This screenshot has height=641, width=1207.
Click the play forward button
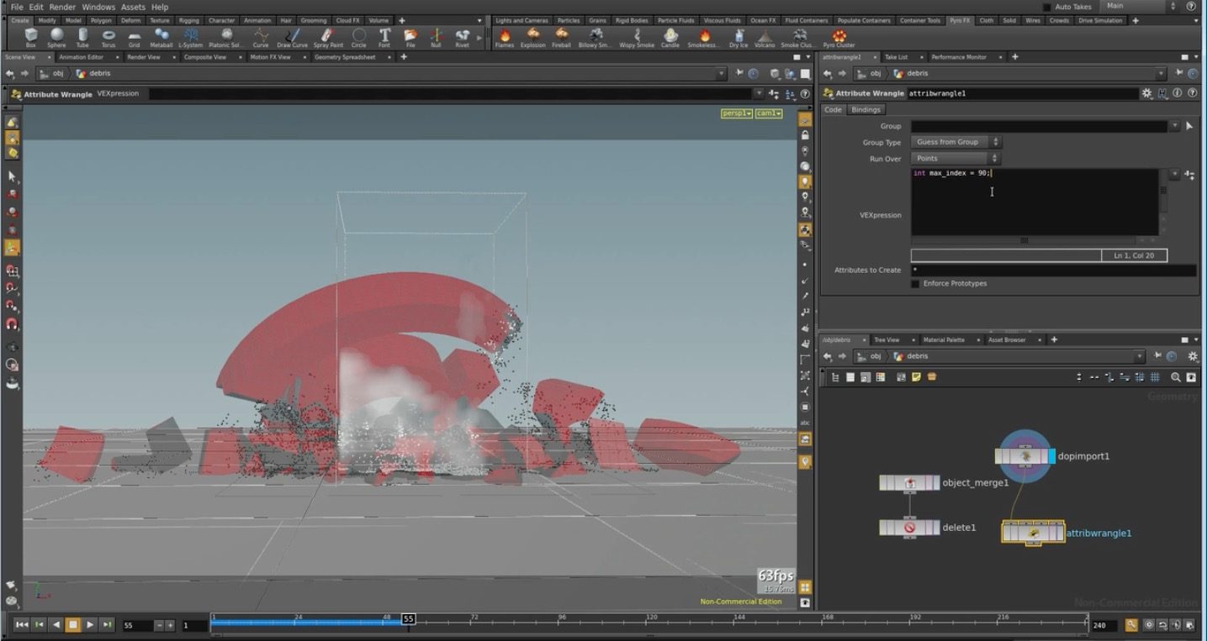click(90, 625)
